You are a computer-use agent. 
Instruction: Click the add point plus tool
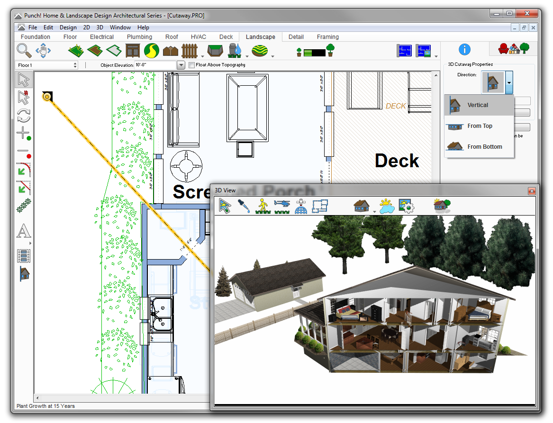(24, 133)
